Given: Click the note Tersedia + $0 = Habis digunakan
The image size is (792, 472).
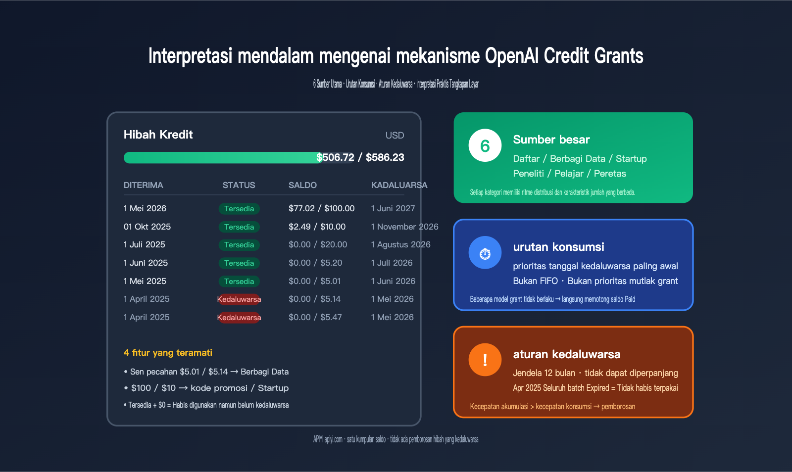Looking at the screenshot, I should 206,405.
